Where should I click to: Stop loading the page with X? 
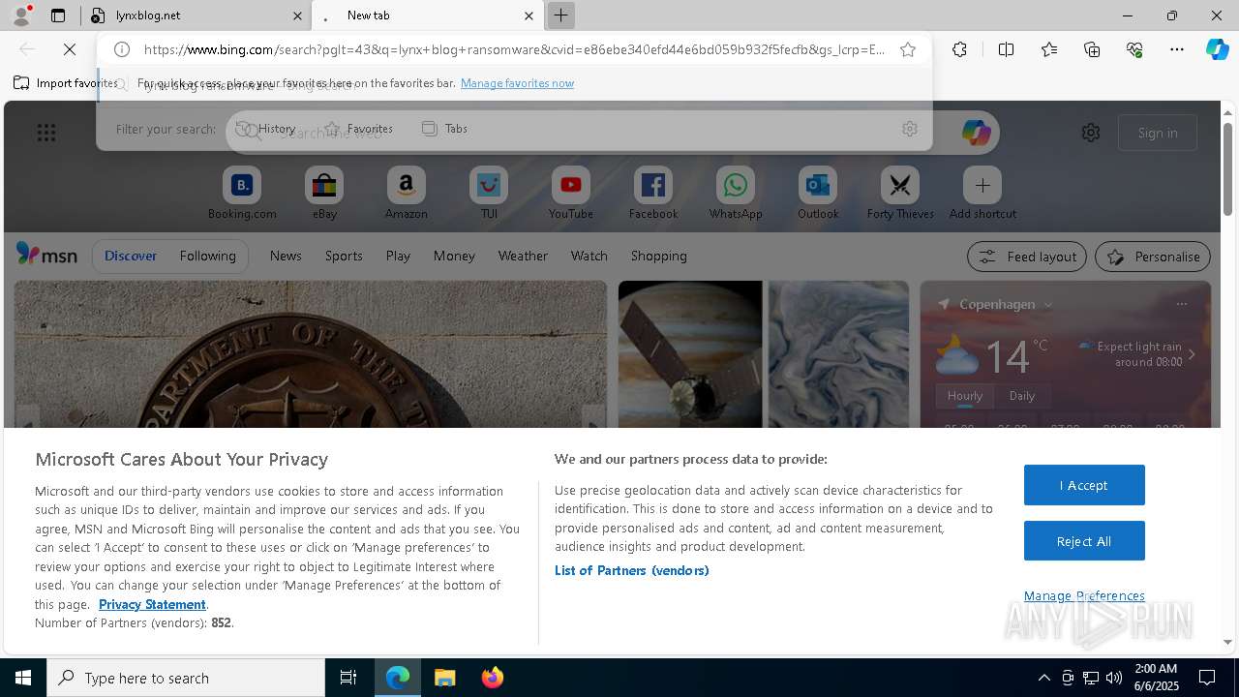pos(70,49)
